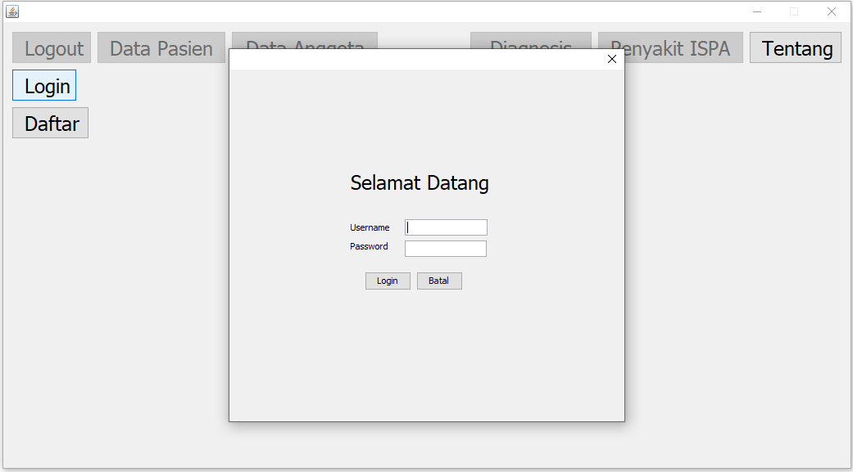The height and width of the screenshot is (472, 853).
Task: Click the Password label
Action: click(369, 247)
